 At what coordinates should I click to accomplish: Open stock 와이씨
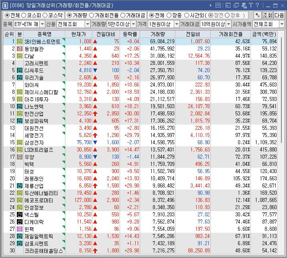[x=31, y=85]
